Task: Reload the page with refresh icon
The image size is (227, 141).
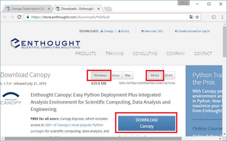Action: tap(19, 17)
